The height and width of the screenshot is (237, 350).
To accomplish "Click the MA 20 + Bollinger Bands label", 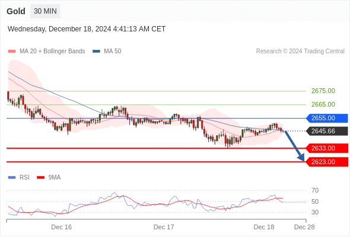I will (x=52, y=52).
